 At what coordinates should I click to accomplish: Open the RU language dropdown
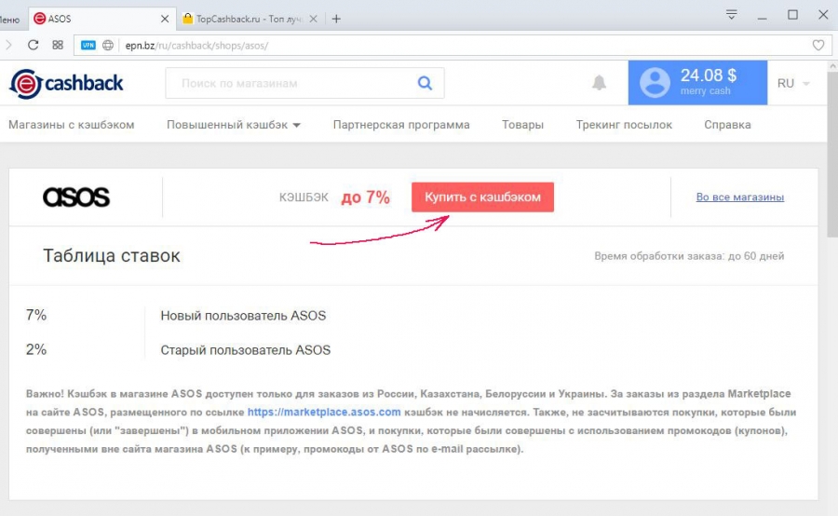793,84
